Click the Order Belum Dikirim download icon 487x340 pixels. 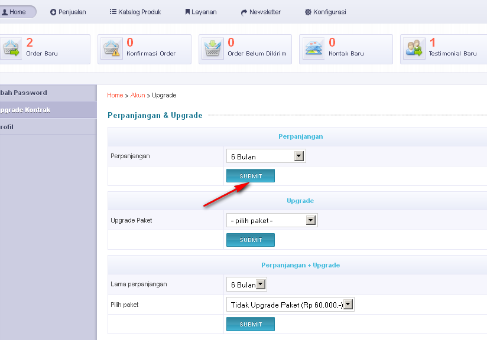coord(213,48)
